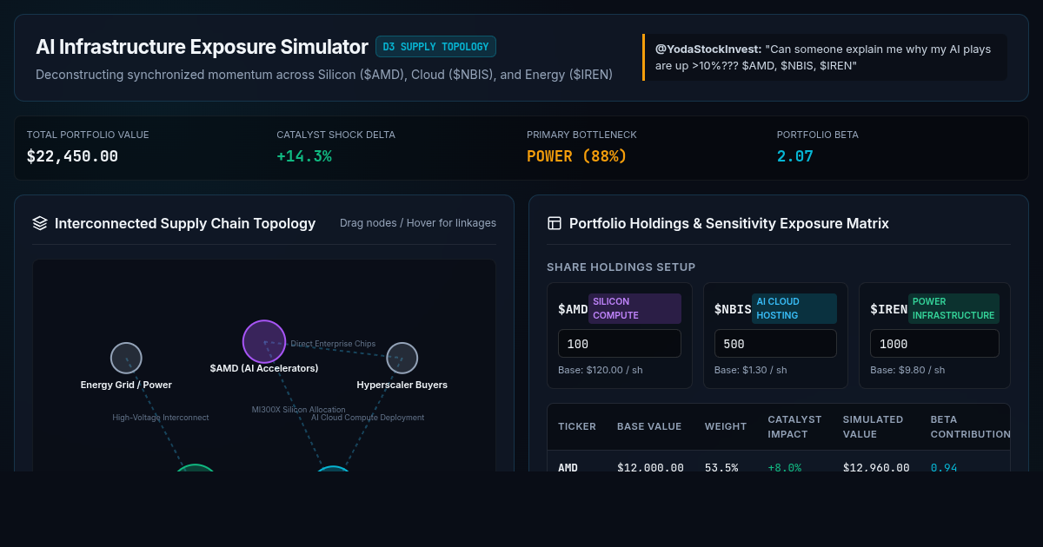Select the $AMD AI Accelerators node
Viewport: 1043px width, 547px height.
[264, 341]
